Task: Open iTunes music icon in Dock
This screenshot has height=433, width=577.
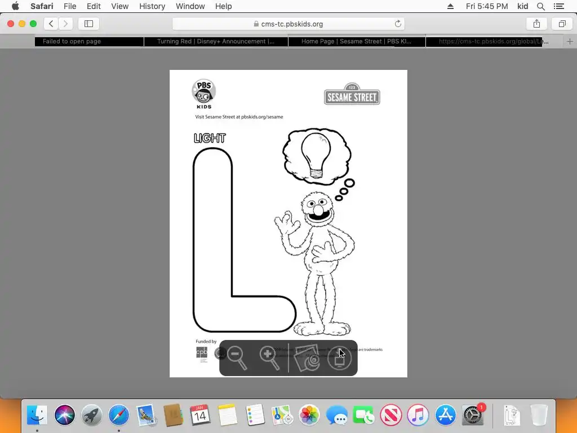Action: [x=418, y=415]
